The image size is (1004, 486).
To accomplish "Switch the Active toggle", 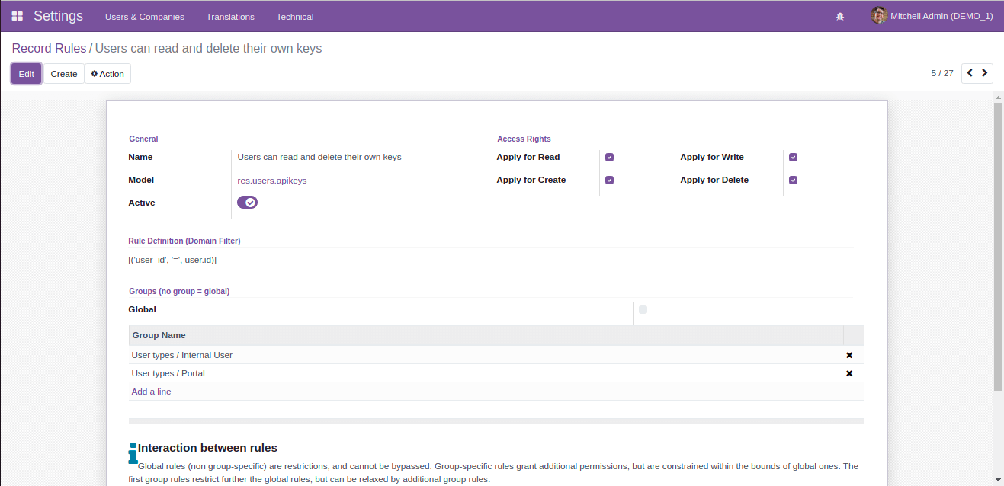I will (247, 202).
